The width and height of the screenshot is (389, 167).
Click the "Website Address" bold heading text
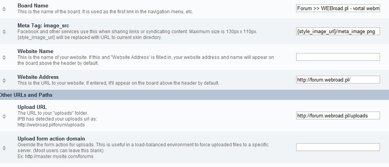point(38,77)
